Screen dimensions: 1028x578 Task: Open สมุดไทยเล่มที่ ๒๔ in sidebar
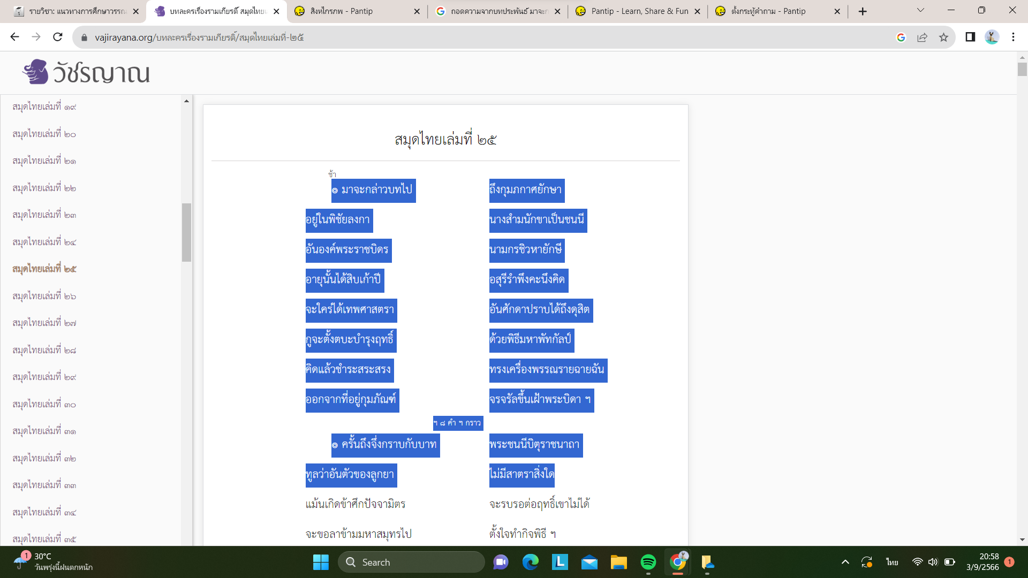[x=44, y=242]
